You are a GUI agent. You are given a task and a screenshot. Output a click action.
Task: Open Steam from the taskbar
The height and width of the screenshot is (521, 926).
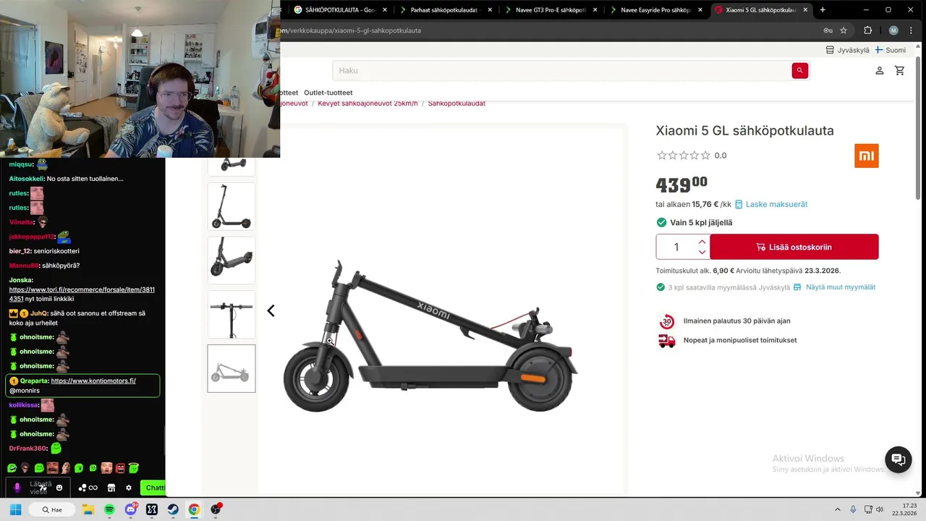click(x=173, y=509)
